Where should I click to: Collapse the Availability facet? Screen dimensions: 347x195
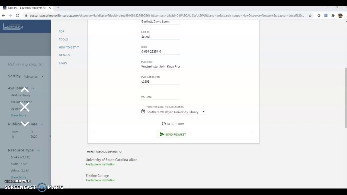[33, 88]
